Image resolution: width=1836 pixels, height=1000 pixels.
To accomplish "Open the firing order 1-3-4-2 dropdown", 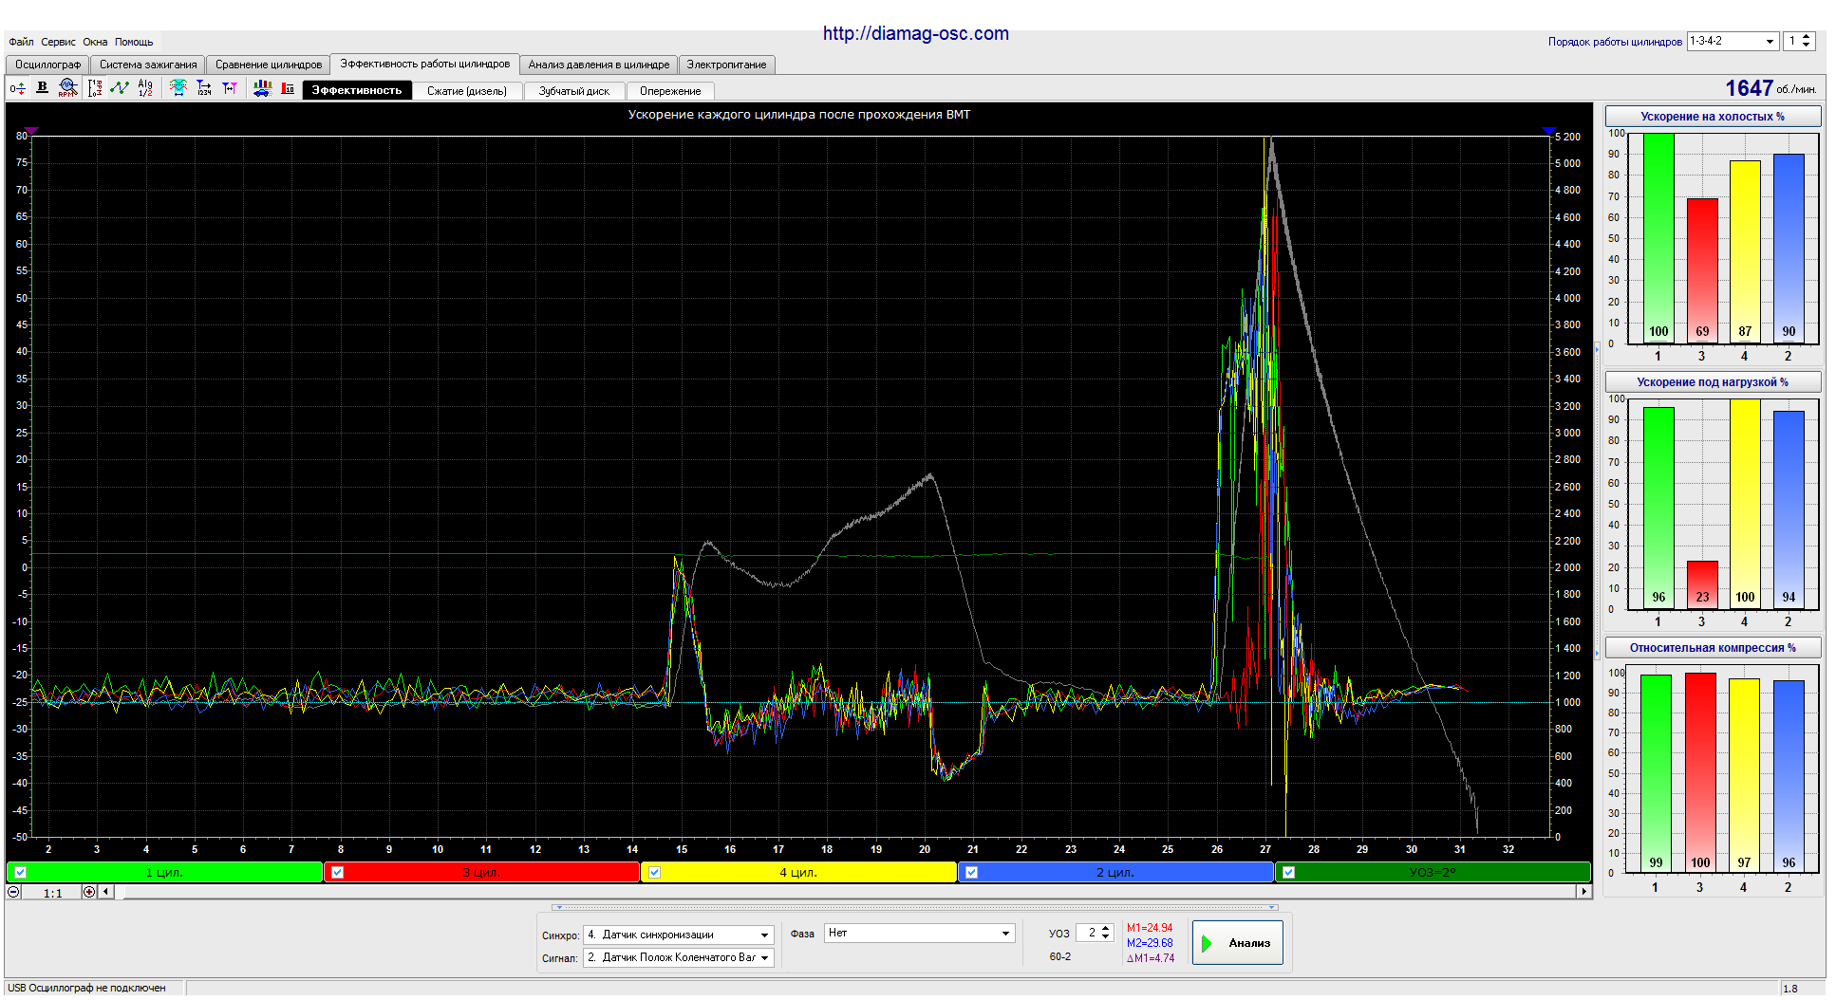I will (1770, 42).
